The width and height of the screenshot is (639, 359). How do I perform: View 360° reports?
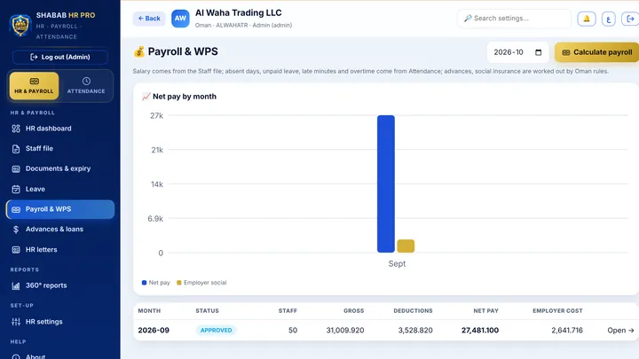pyautogui.click(x=60, y=285)
